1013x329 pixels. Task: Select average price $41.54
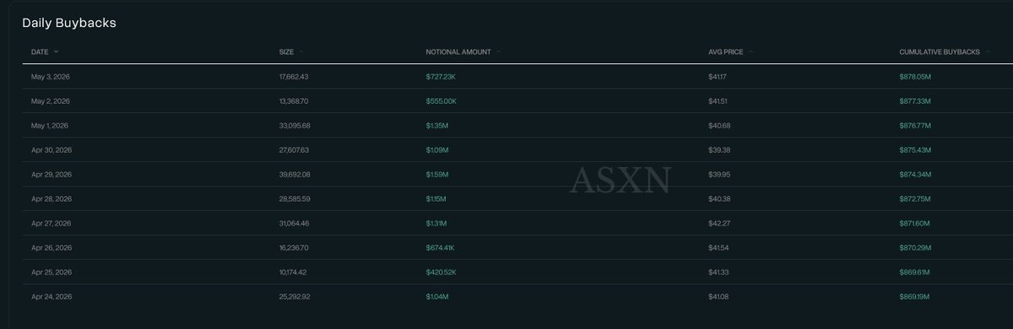tap(718, 248)
